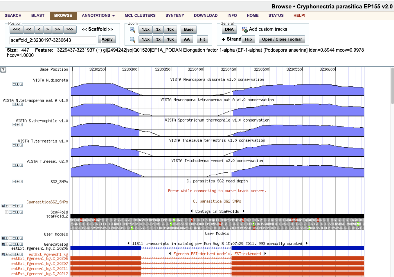
Task: Hide the CparasiticaSG2_SNPs track
Action: 3,206
